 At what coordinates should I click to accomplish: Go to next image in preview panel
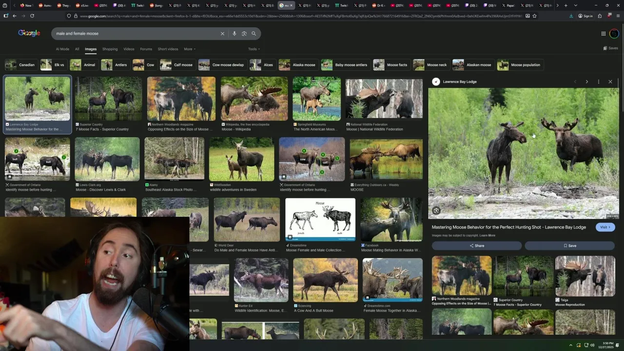point(586,82)
